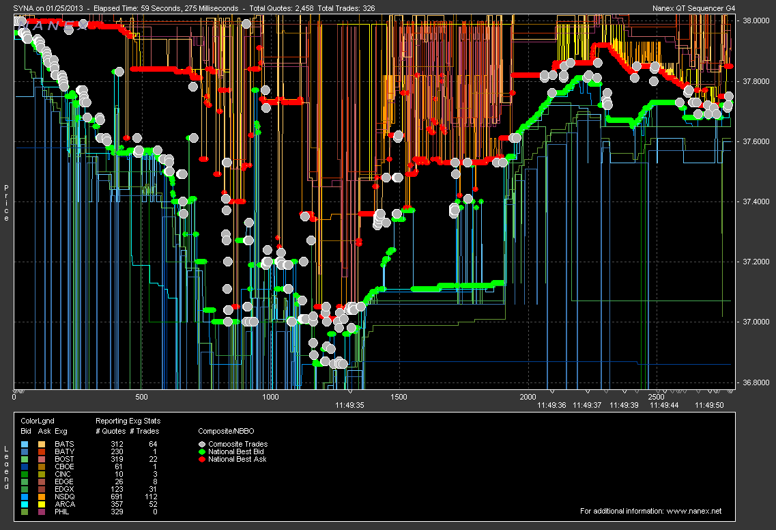This screenshot has height=530, width=776.
Task: Select the CINC bid color swatch
Action: (x=25, y=474)
